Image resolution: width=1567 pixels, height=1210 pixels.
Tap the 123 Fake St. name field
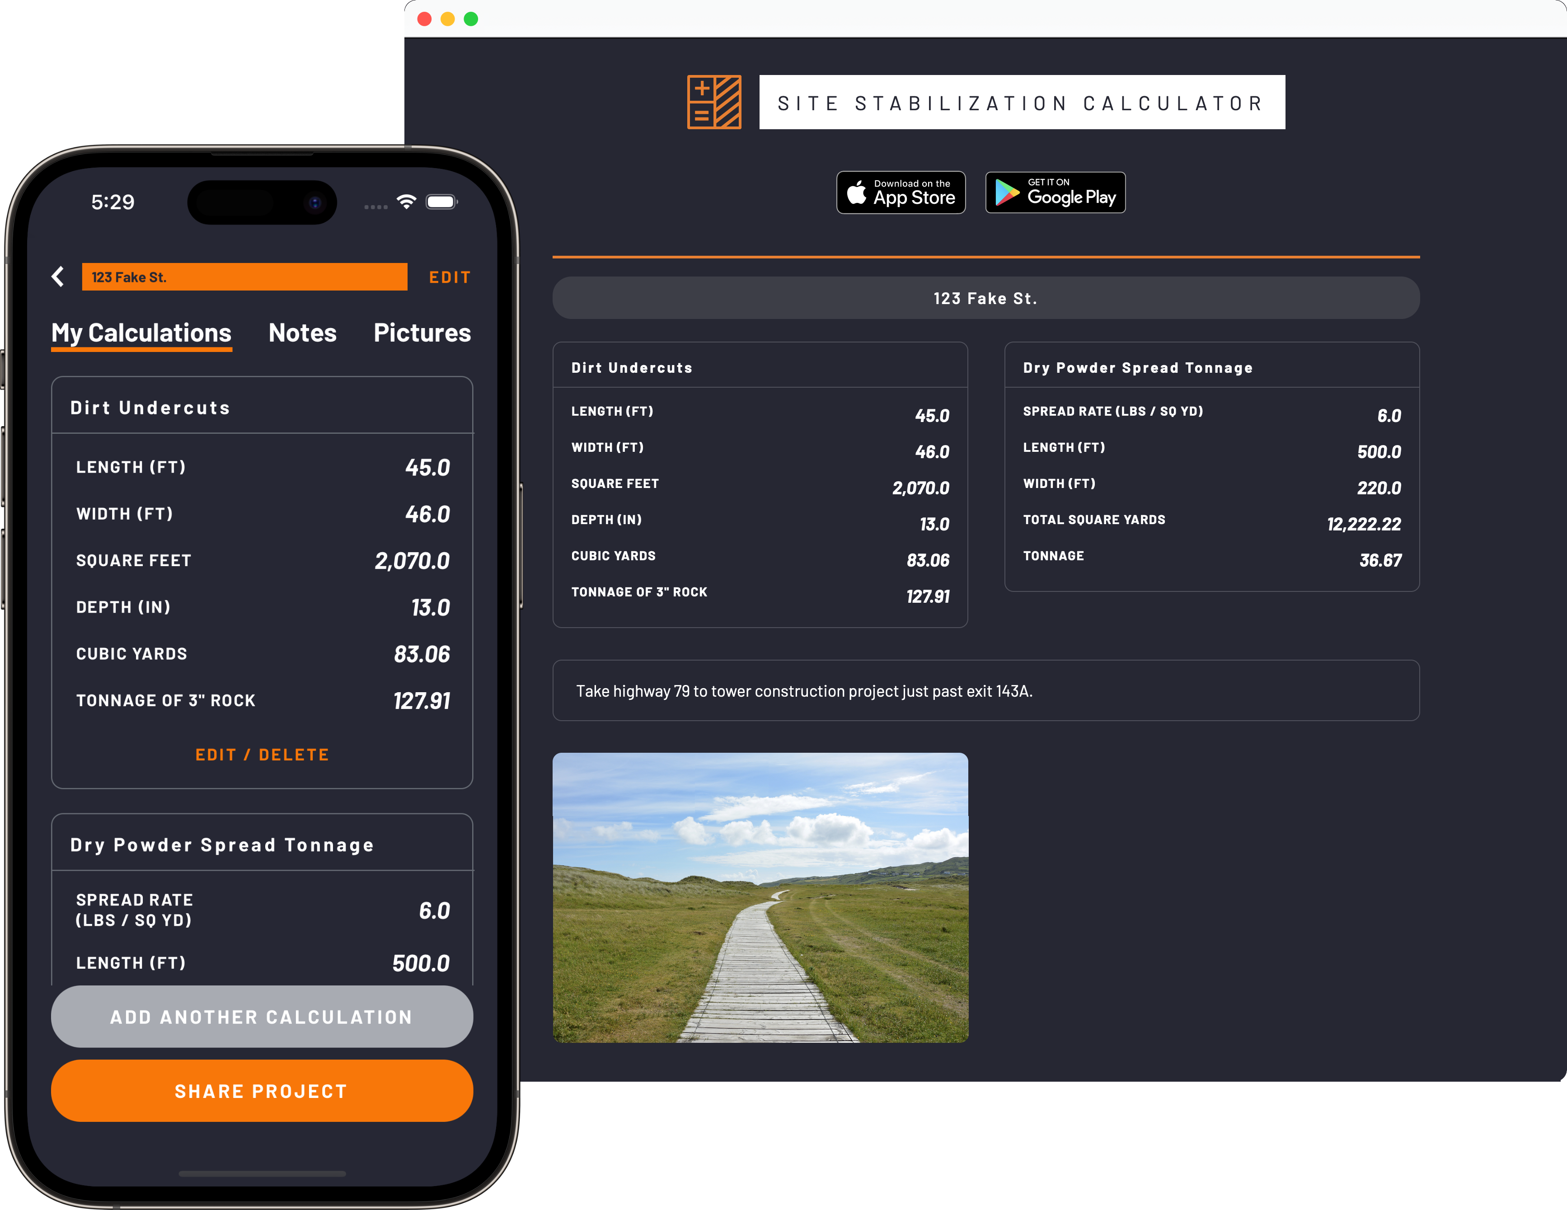pos(244,277)
